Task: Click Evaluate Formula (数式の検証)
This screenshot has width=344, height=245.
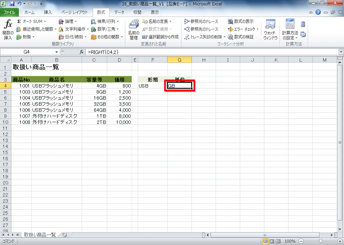Action: (x=241, y=37)
